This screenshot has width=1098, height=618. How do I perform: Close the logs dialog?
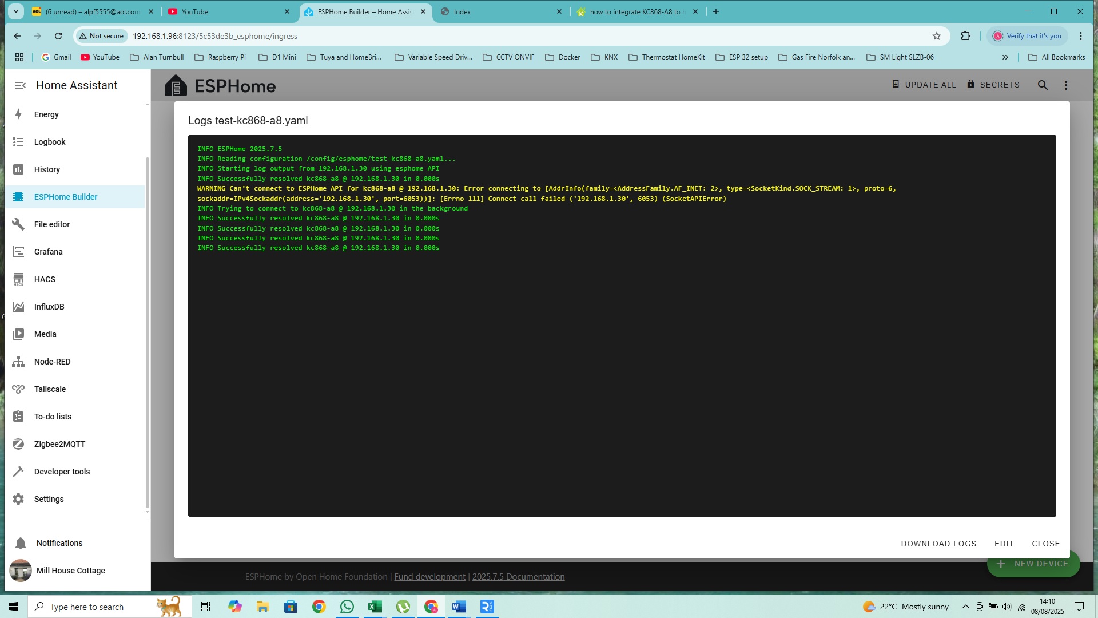pos(1045,544)
